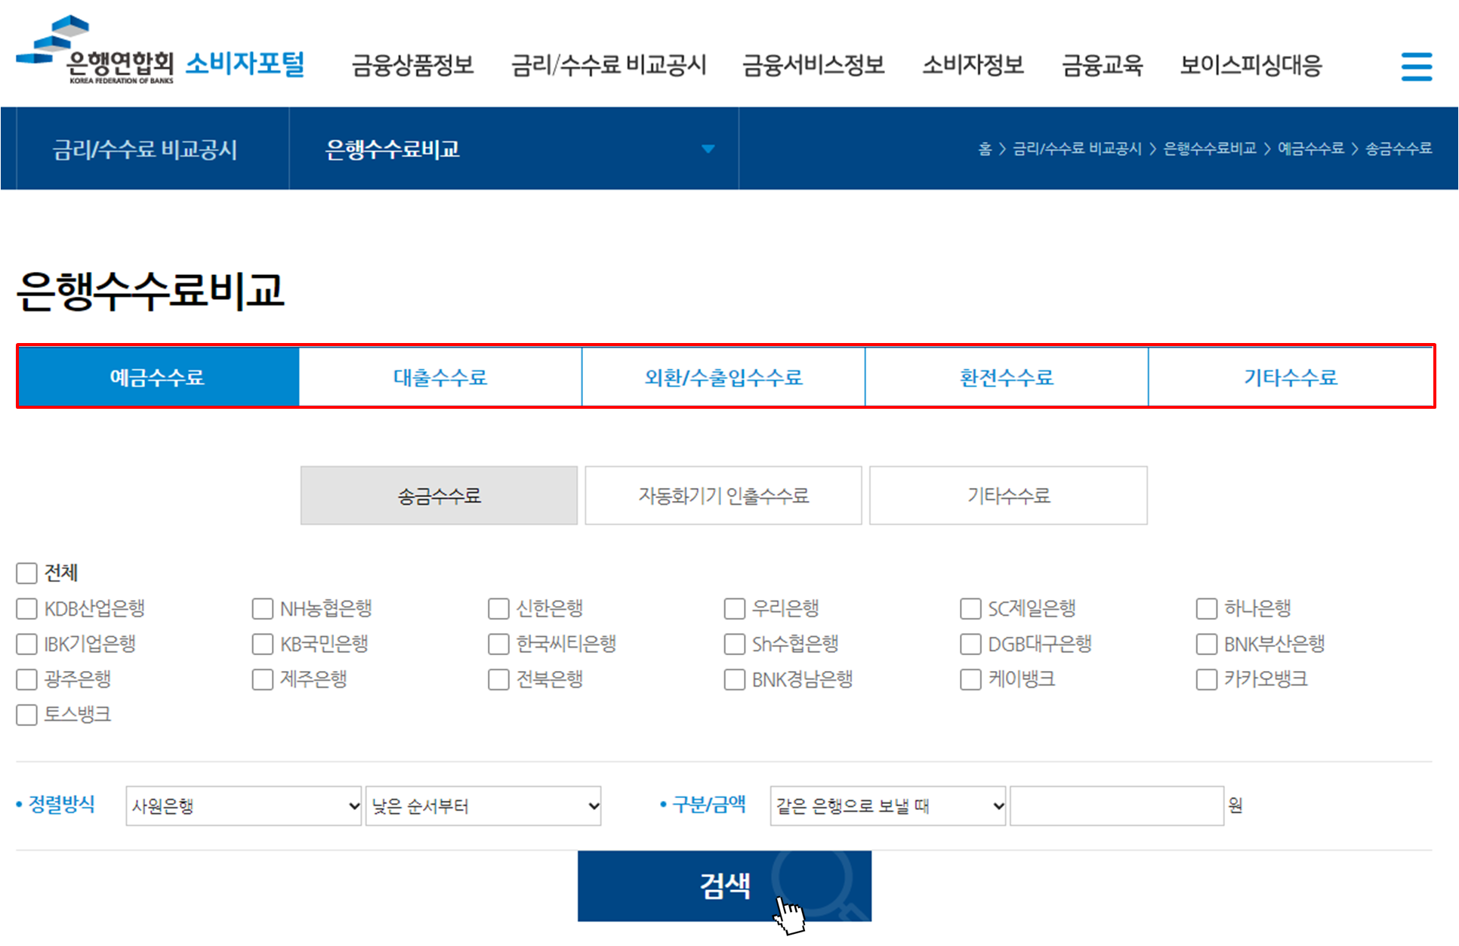Open the 금융교육 menu
1459x946 pixels.
pos(1102,65)
